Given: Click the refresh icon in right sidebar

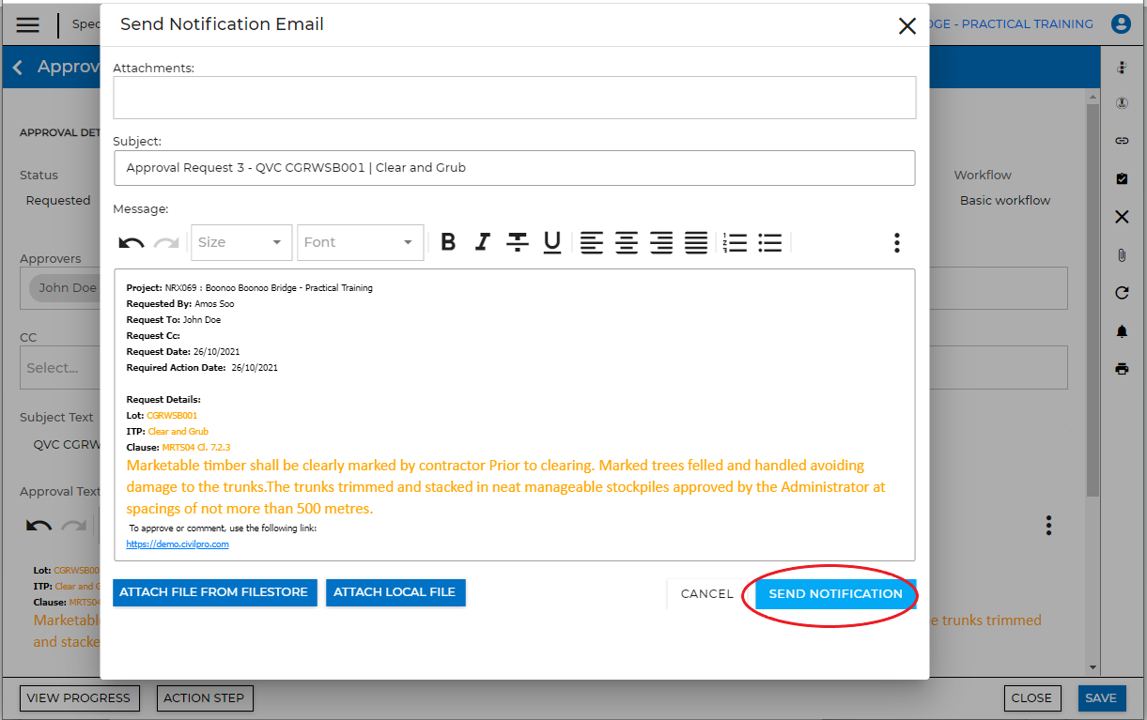Looking at the screenshot, I should pos(1122,293).
